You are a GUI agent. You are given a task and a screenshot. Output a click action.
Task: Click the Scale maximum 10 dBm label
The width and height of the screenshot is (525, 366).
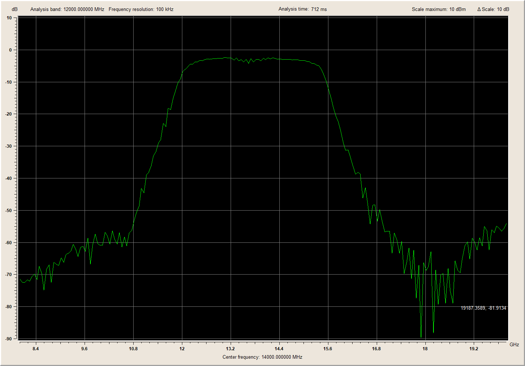coord(439,9)
